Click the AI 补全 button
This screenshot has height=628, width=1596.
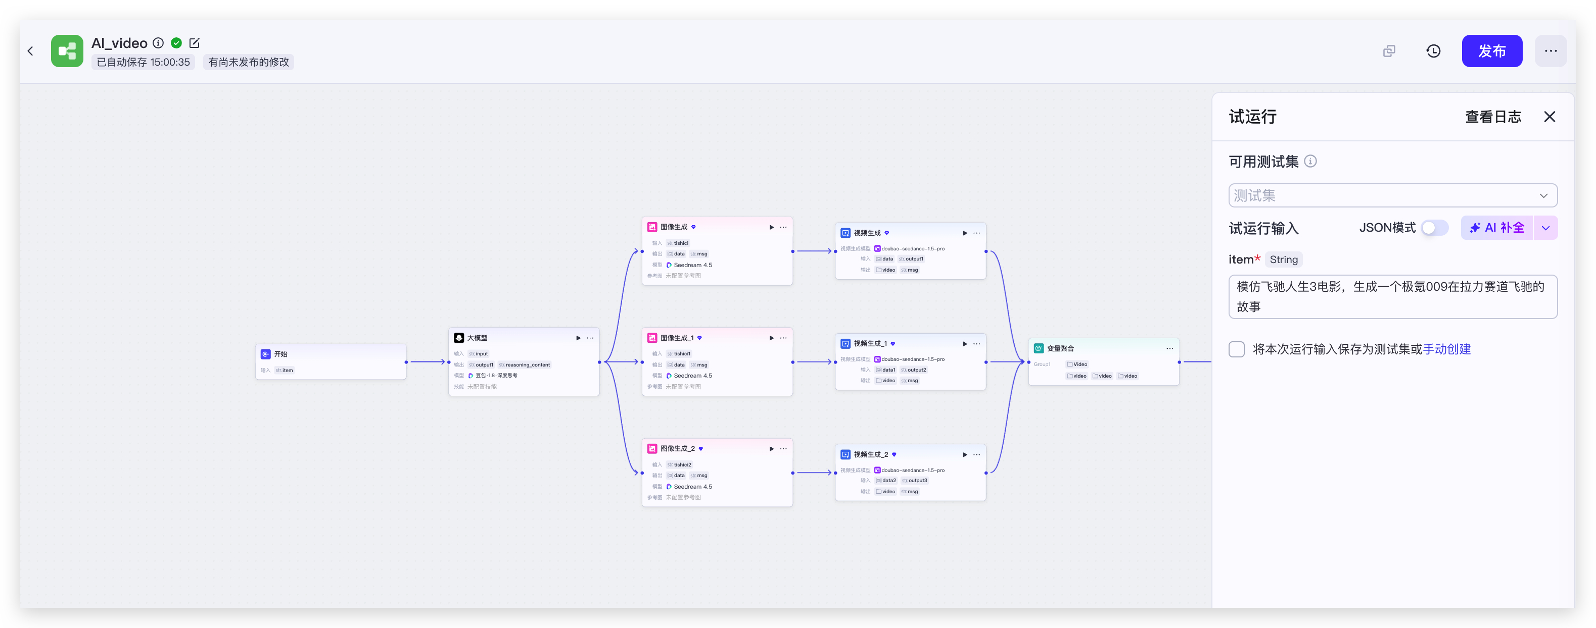point(1496,228)
